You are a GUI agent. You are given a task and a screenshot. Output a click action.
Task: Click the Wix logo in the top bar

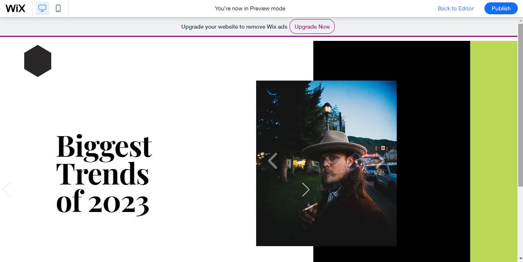click(15, 8)
